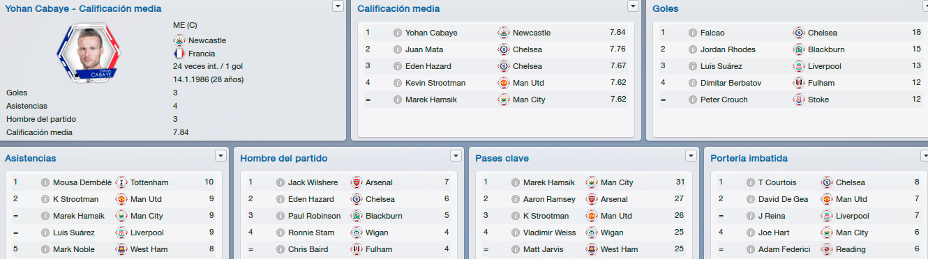Open Yohan Cabaye profile panel dropdown
928x259 pixels.
pyautogui.click(x=338, y=6)
